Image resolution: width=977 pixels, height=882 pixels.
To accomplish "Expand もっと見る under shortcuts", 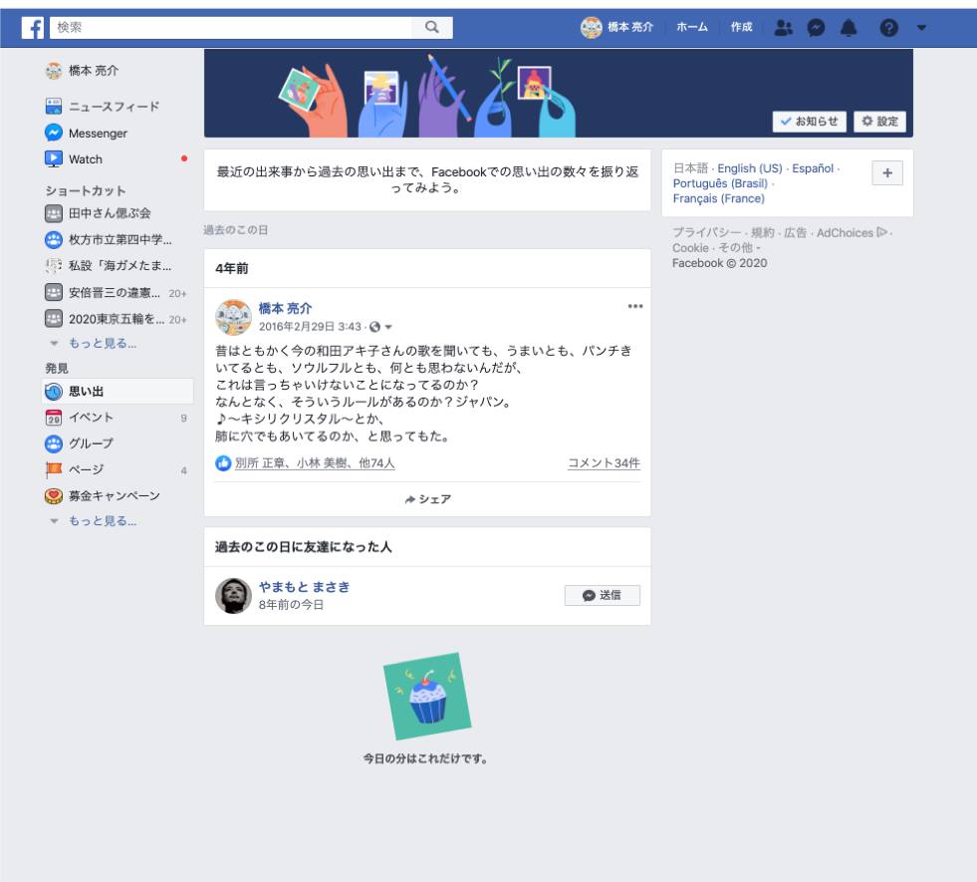I will coord(102,344).
